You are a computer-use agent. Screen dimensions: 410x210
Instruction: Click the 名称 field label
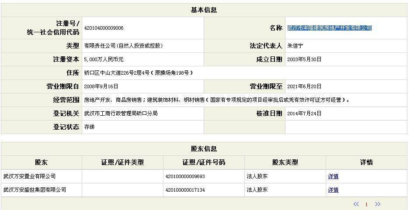click(x=276, y=28)
